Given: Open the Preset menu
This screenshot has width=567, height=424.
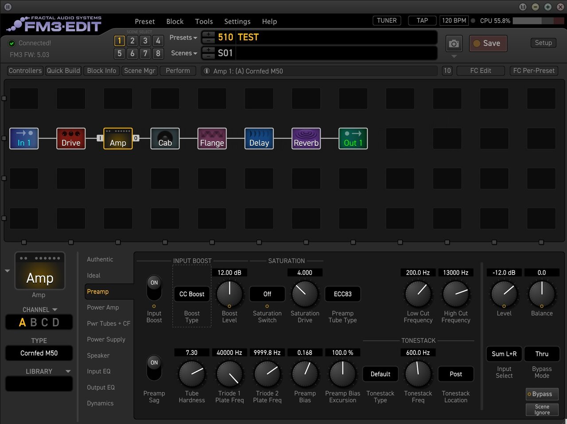Looking at the screenshot, I should pos(145,21).
